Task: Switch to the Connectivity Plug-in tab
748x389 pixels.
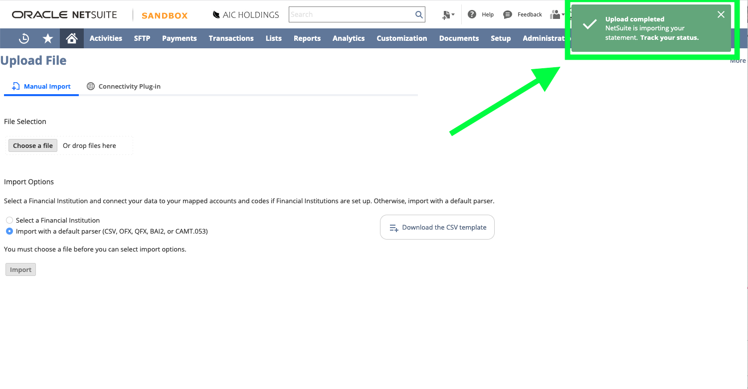Action: point(124,86)
